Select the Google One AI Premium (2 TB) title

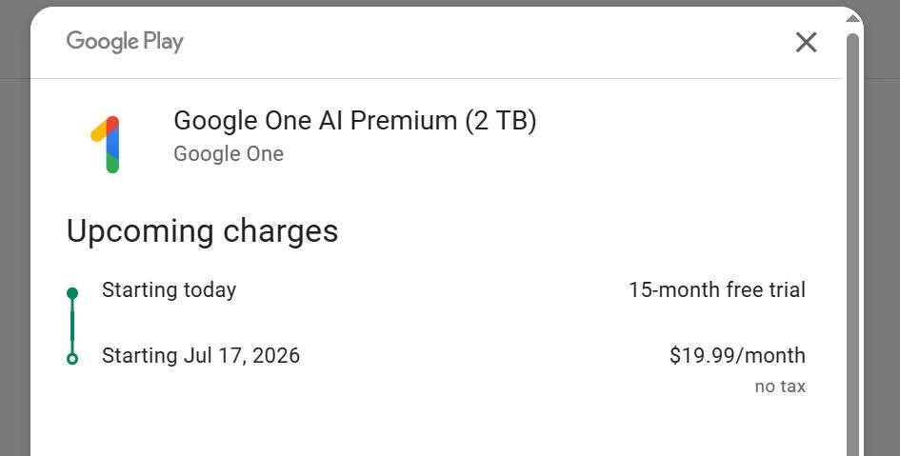pyautogui.click(x=354, y=121)
